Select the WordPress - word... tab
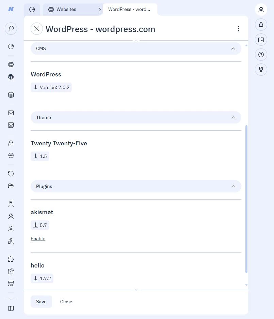The image size is (274, 319). click(130, 9)
